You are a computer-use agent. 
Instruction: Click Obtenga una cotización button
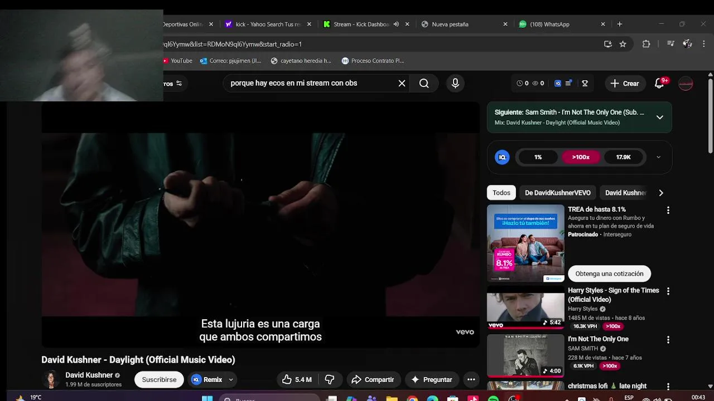(609, 273)
